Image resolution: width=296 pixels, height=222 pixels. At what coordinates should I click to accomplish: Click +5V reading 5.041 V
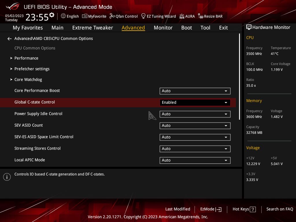pyautogui.click(x=277, y=164)
